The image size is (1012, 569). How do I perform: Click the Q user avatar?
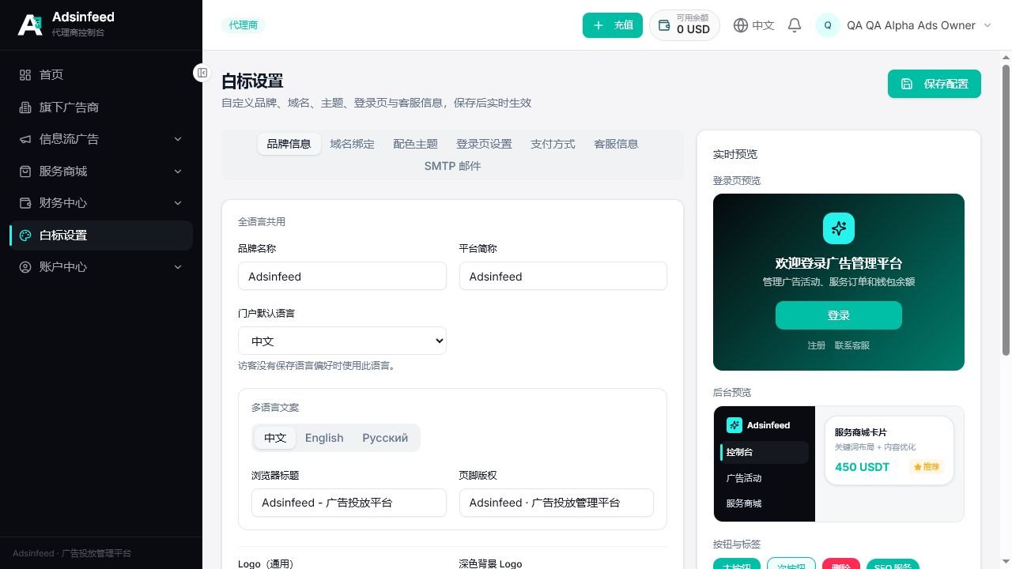click(x=828, y=25)
